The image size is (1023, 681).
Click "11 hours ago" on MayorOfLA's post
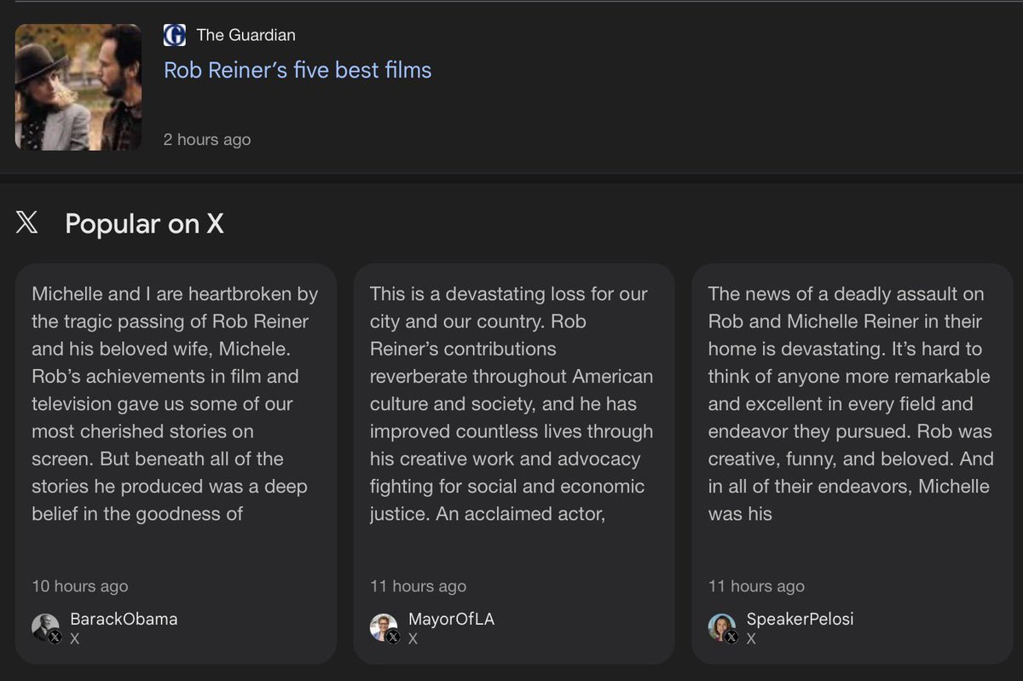pos(418,586)
